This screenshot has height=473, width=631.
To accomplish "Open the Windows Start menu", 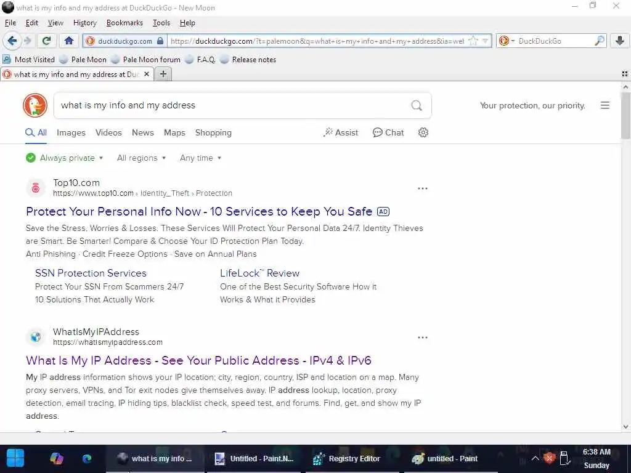I will point(15,458).
